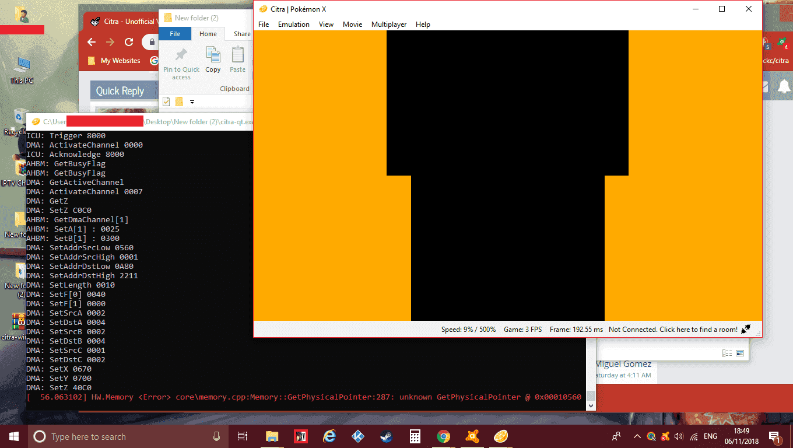
Task: Reload the page in Chrome
Action: [x=129, y=42]
